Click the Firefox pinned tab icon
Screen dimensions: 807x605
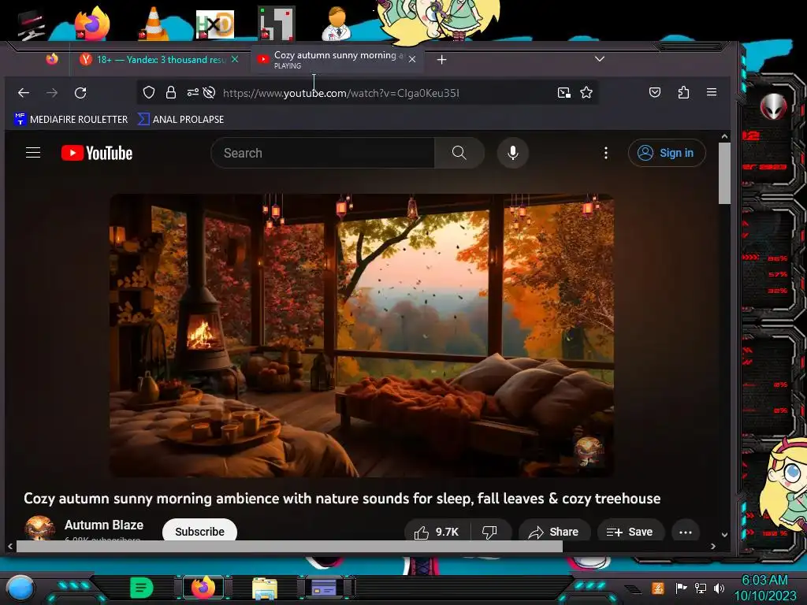tap(52, 59)
